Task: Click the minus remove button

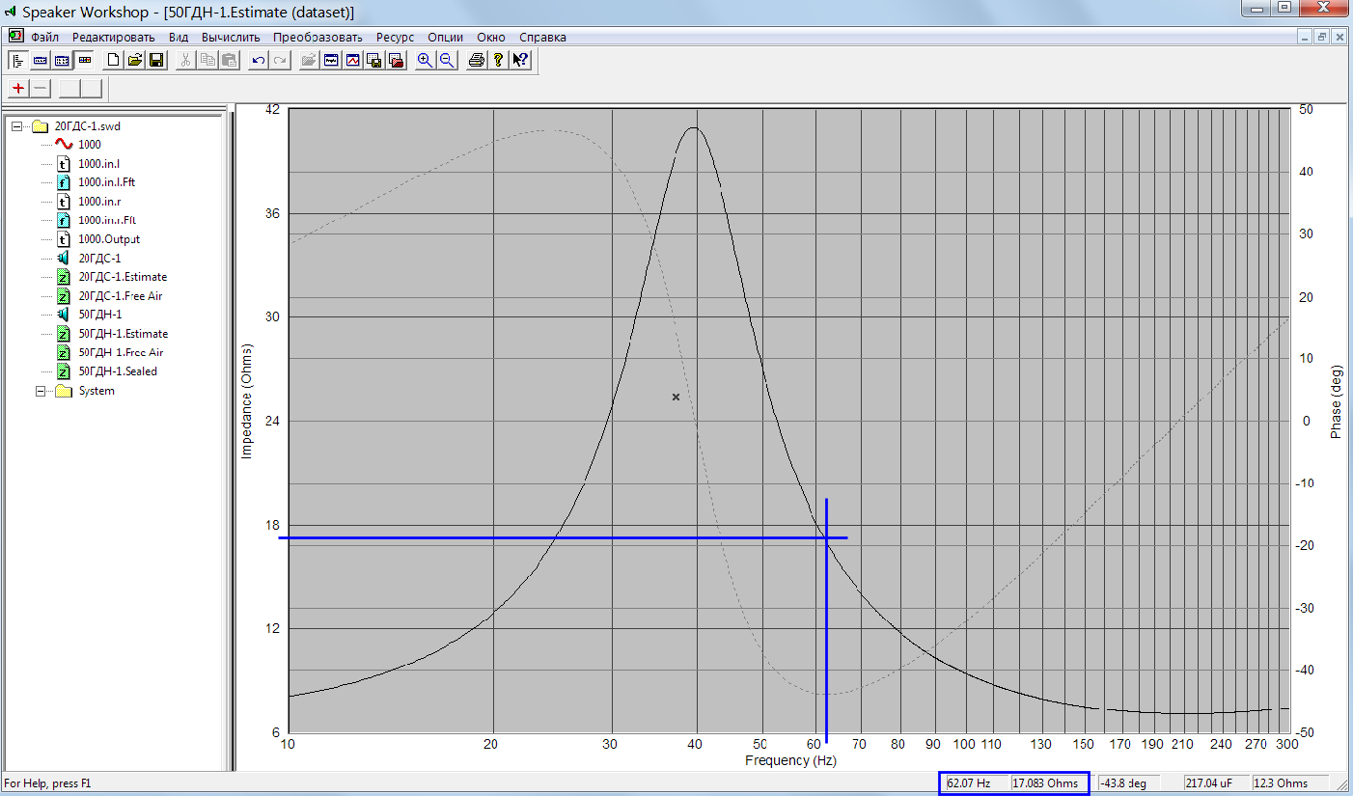Action: point(41,89)
